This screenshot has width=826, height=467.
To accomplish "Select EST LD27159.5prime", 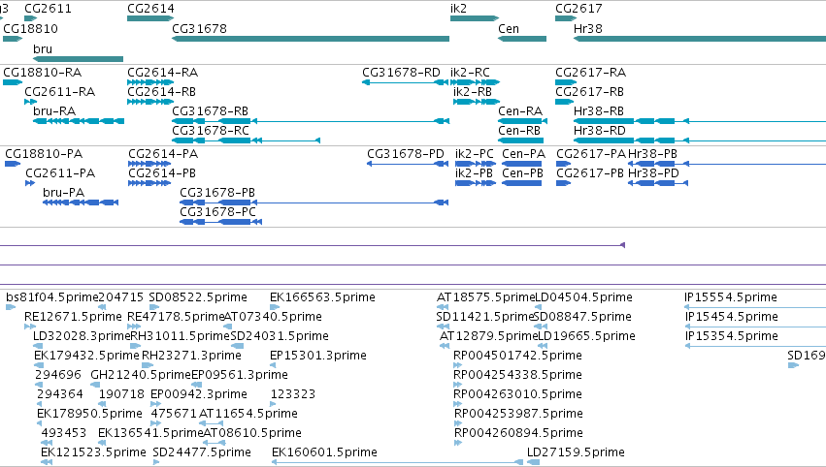I will (534, 462).
